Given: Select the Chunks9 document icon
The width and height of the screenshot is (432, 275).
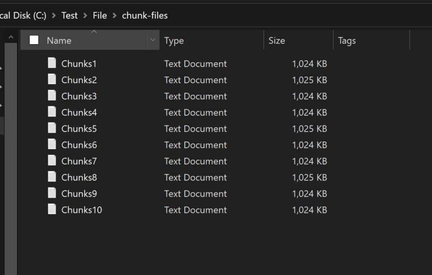Looking at the screenshot, I should [52, 193].
